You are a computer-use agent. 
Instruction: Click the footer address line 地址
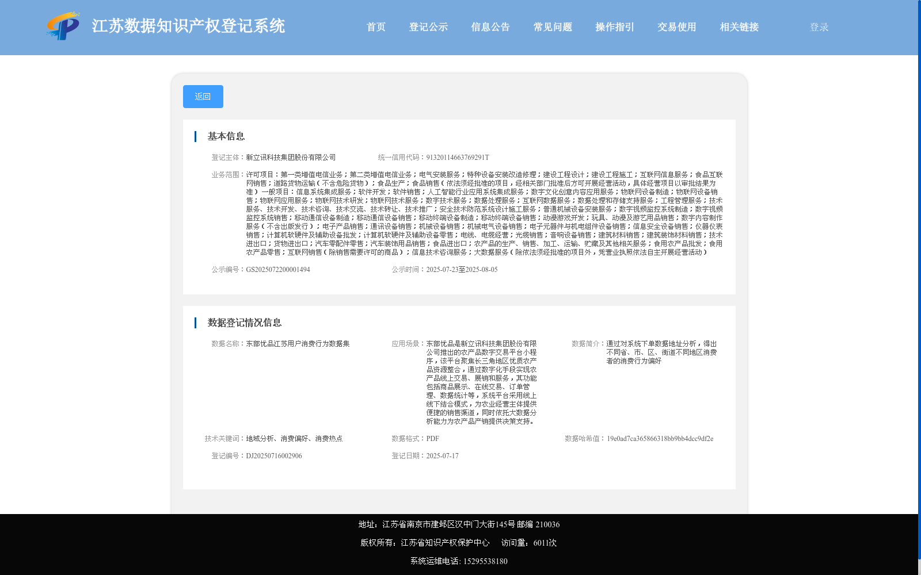pyautogui.click(x=459, y=524)
